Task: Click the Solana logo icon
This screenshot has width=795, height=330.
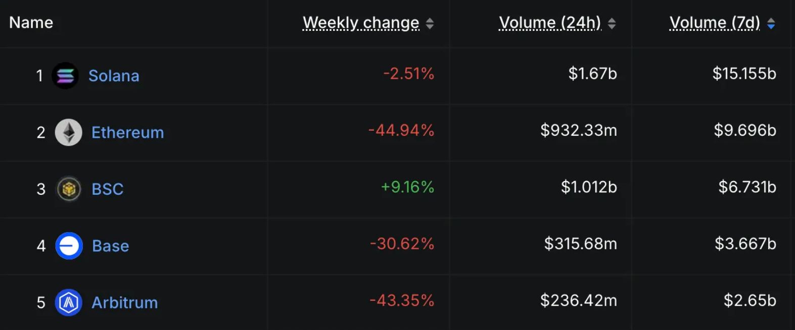Action: click(x=65, y=76)
